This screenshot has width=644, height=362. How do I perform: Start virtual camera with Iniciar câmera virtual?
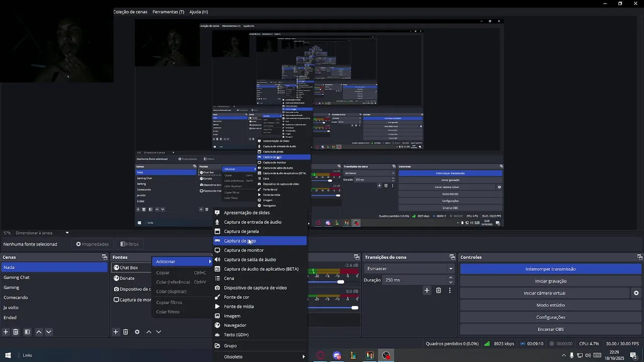click(x=544, y=293)
